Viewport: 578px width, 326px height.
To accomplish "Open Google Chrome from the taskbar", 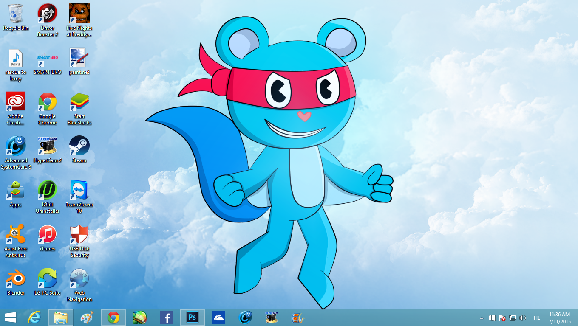I will click(x=113, y=317).
